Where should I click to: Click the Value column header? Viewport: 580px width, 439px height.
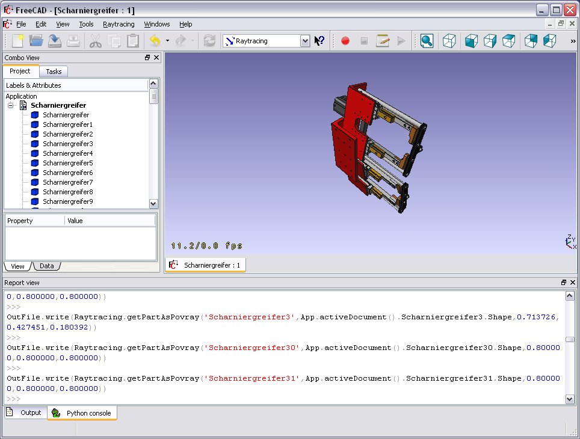[110, 221]
